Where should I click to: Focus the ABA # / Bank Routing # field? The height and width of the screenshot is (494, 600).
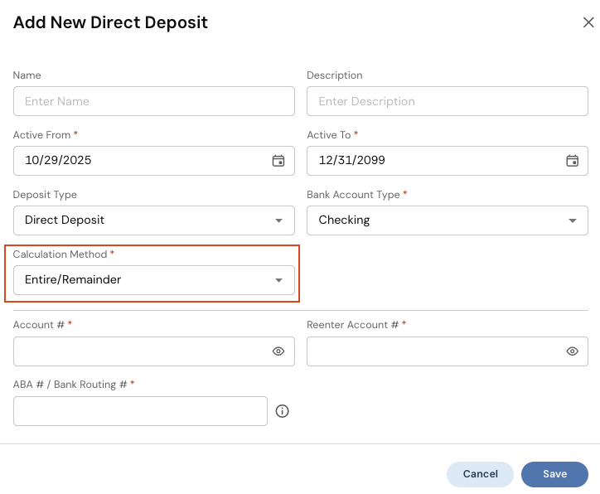[x=140, y=411]
